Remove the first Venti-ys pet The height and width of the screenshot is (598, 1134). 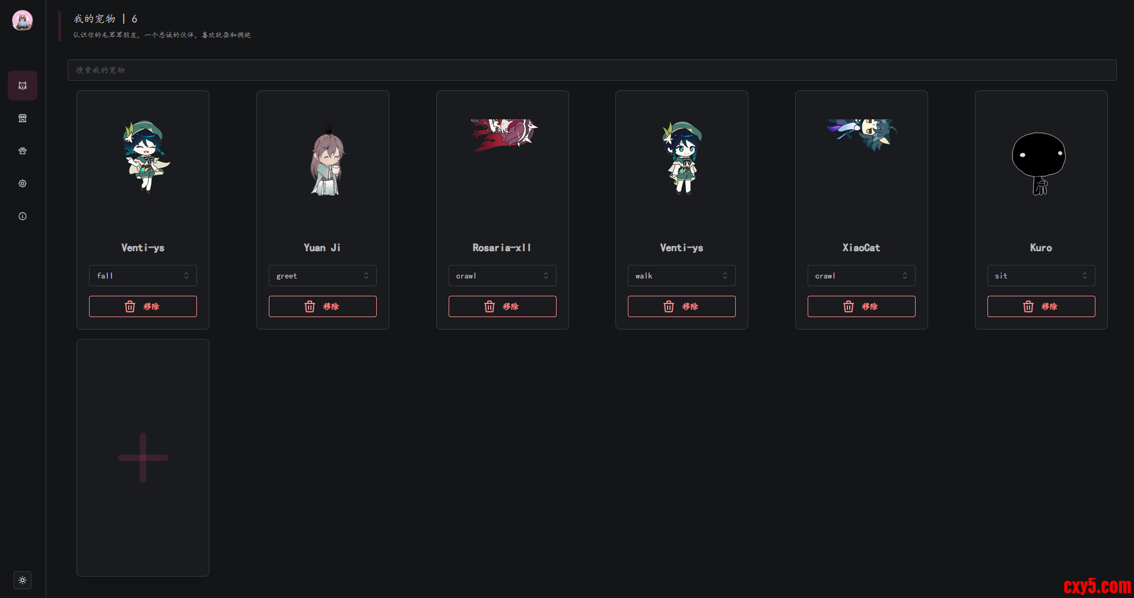[143, 306]
